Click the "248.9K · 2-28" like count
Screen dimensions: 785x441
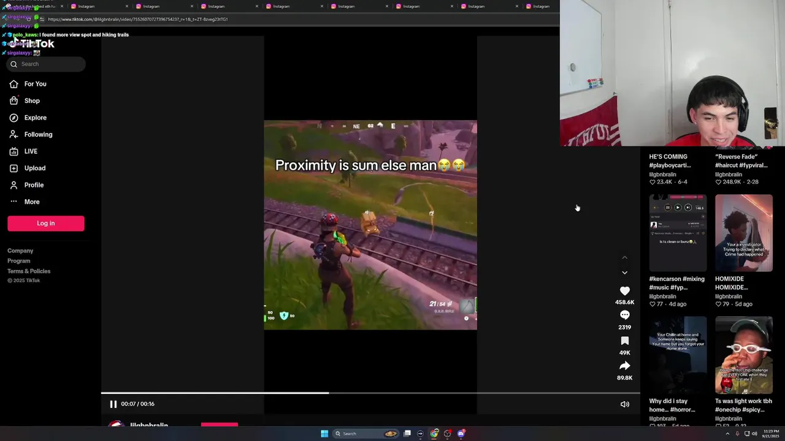(x=737, y=182)
